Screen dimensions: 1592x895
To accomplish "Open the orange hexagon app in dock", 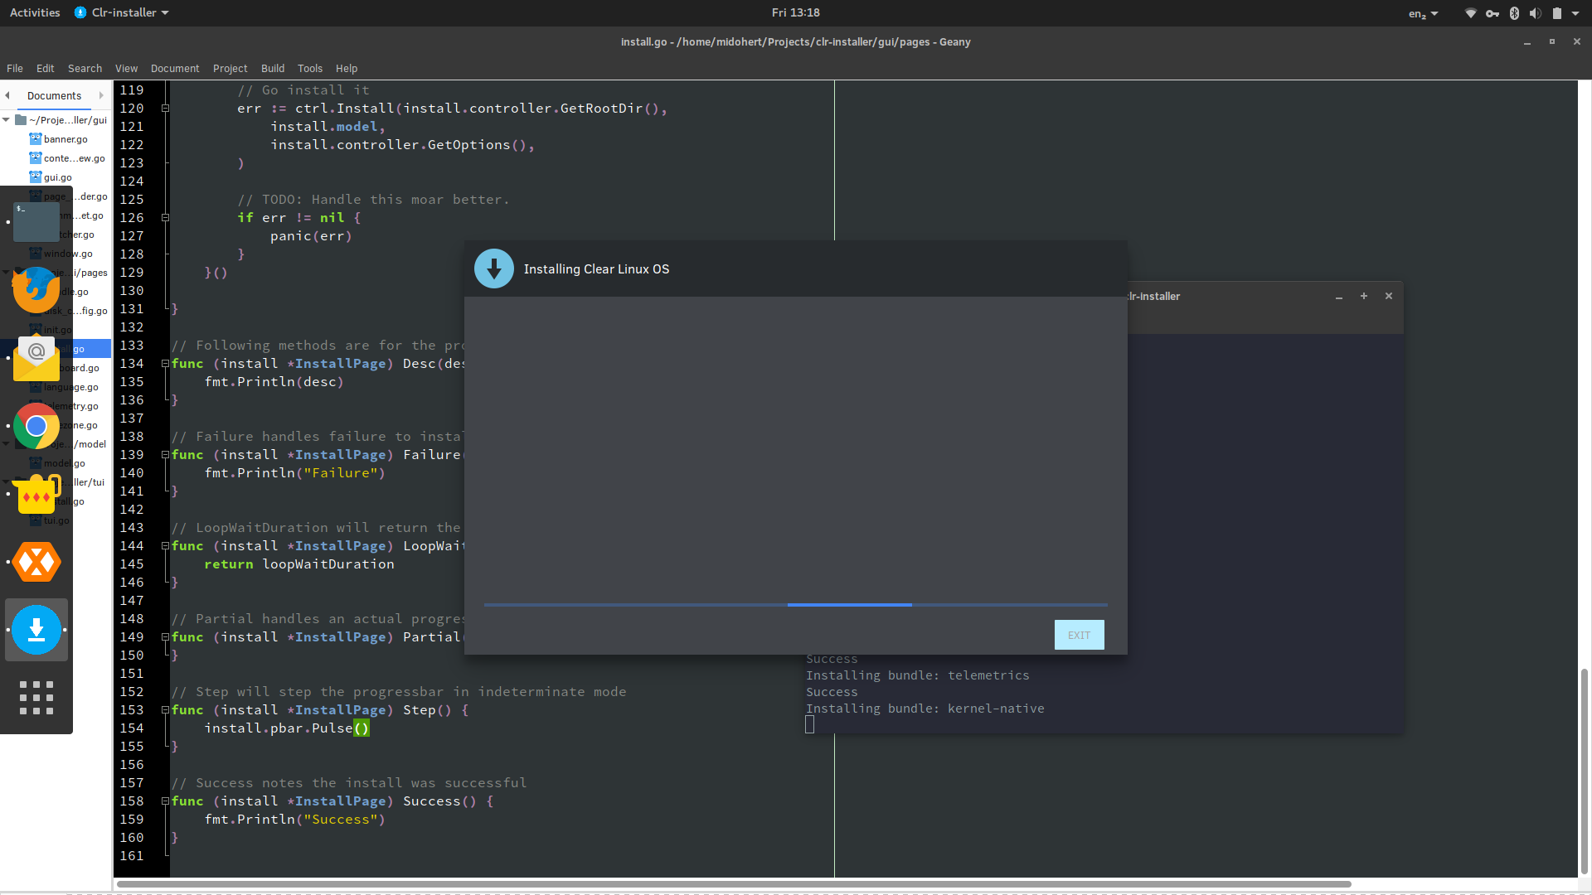I will (36, 562).
